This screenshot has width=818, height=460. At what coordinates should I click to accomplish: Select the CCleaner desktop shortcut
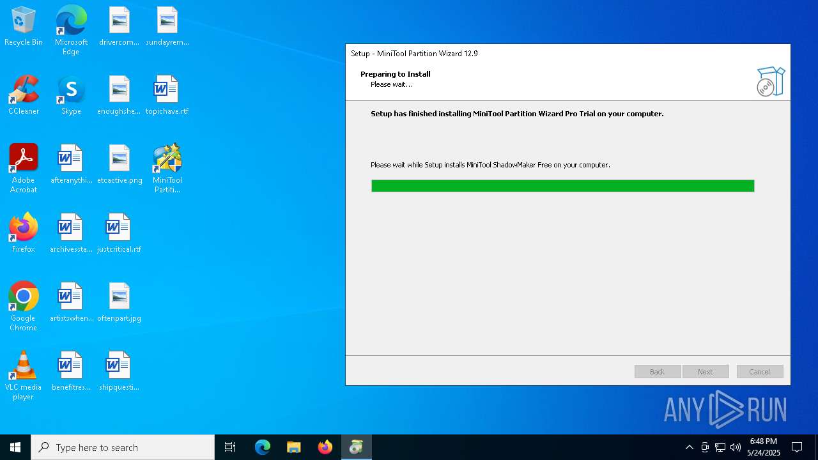point(24,96)
